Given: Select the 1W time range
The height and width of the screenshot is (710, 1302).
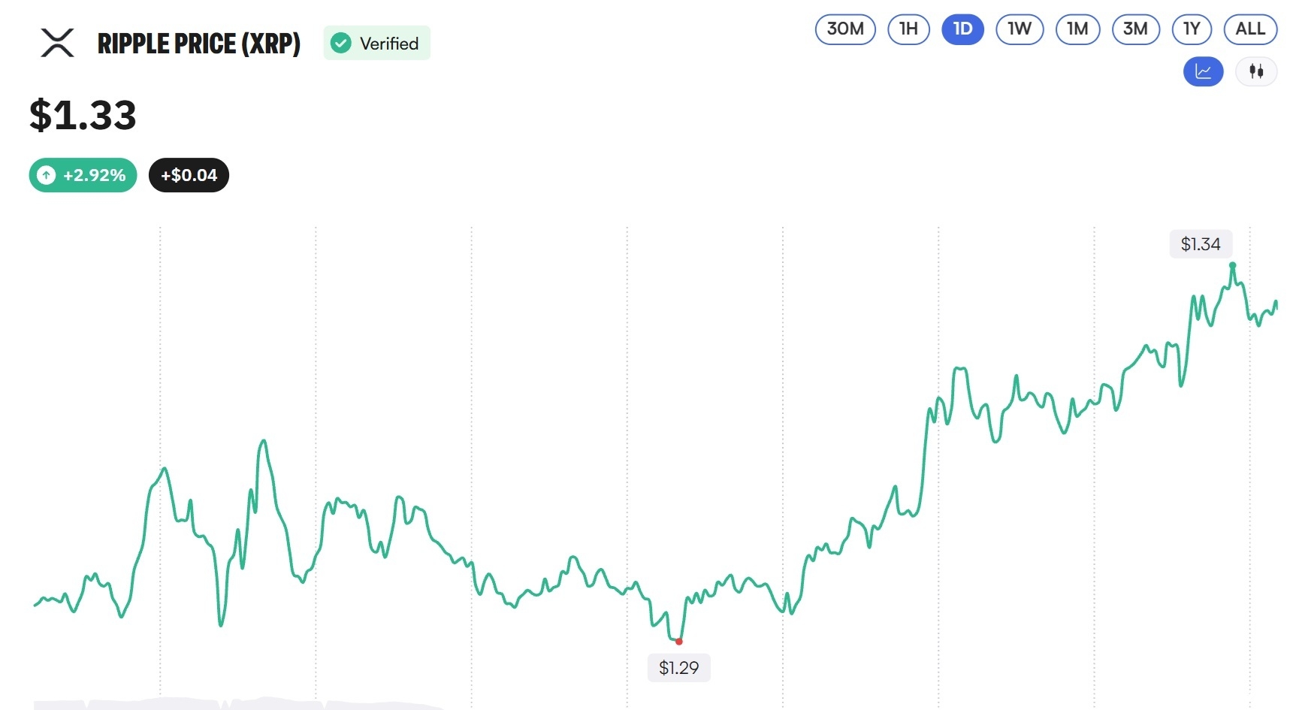Looking at the screenshot, I should coord(1020,29).
